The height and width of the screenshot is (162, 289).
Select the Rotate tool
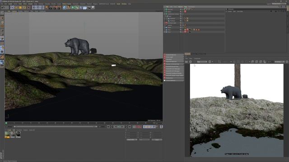point(24,8)
